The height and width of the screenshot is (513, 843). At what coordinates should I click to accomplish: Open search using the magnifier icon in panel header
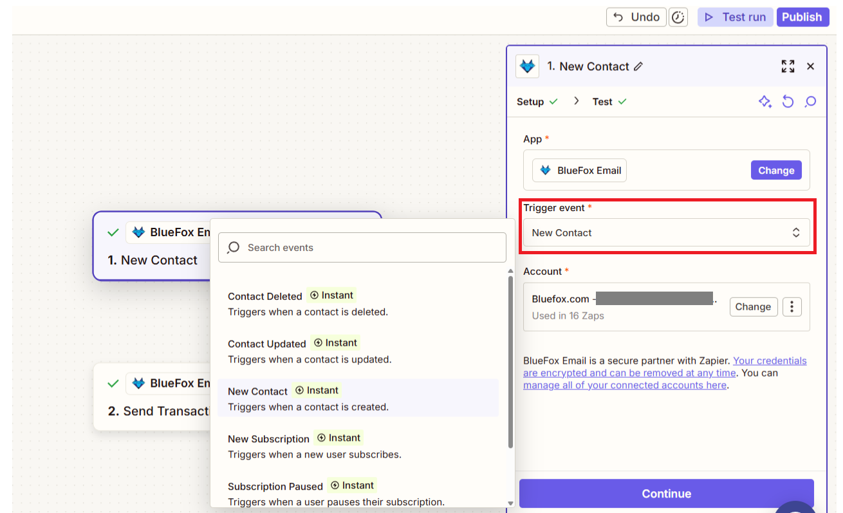[810, 101]
